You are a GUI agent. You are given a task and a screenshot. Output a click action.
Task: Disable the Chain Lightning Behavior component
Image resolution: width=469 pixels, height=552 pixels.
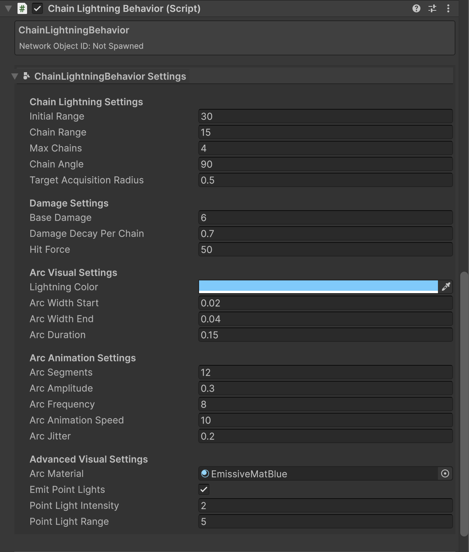point(38,8)
